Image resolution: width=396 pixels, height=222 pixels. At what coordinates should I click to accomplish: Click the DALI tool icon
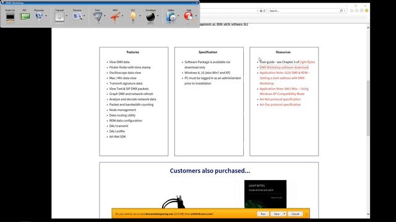click(97, 17)
